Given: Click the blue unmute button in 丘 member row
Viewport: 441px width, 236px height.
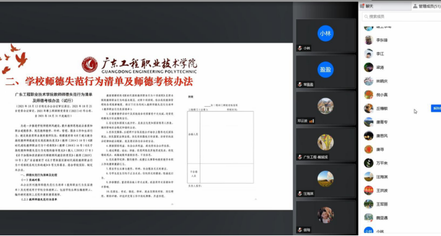Looking at the screenshot, I should pos(436,109).
